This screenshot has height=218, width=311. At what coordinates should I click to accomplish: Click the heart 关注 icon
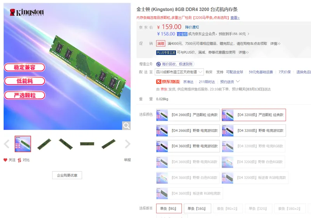5,160
